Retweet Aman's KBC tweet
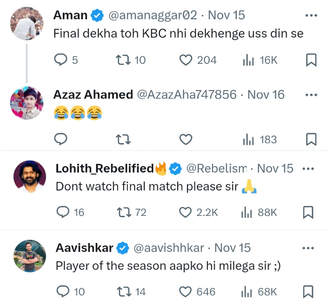Viewport: 329px width, 304px height. pyautogui.click(x=123, y=60)
